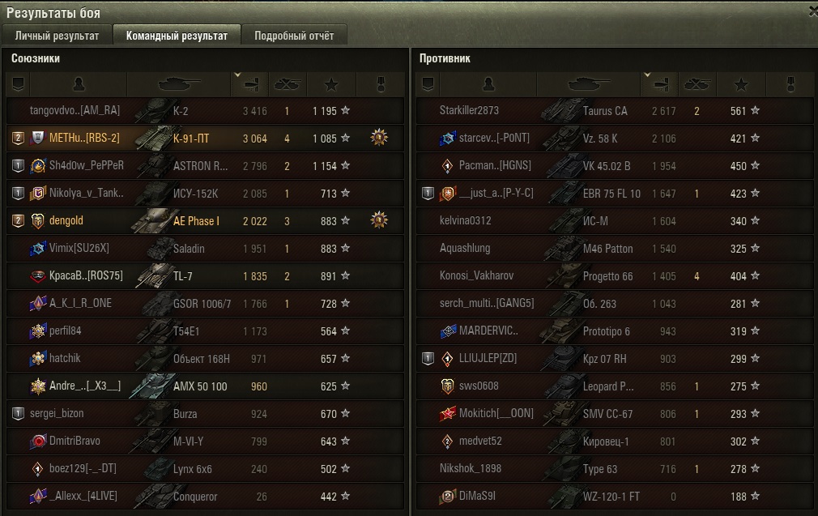
Task: Select enemy player Starkiller2873
Action: click(x=469, y=111)
